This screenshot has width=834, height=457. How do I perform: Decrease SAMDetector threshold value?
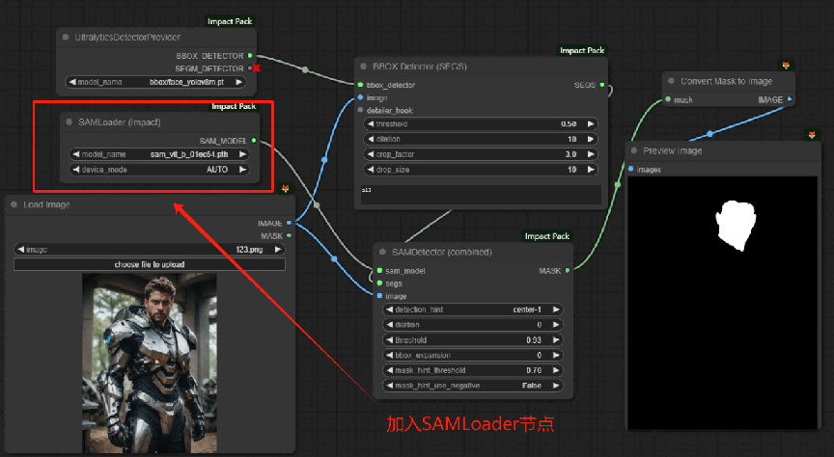click(x=389, y=340)
